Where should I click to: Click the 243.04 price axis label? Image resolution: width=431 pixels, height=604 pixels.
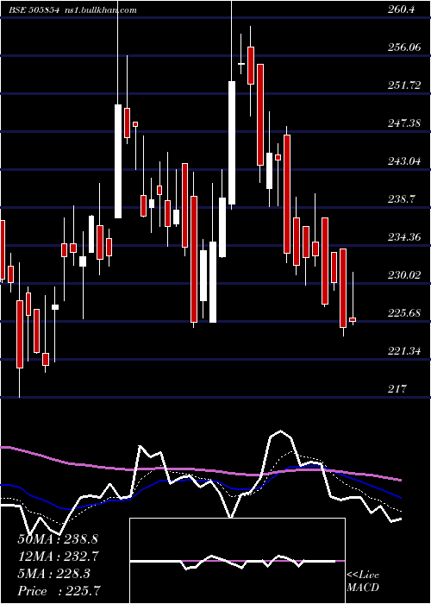(x=404, y=161)
